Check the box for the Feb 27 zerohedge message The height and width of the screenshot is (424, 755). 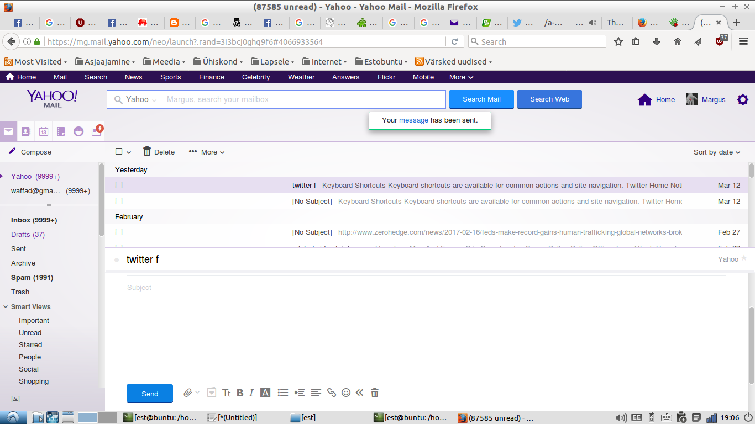coord(119,232)
